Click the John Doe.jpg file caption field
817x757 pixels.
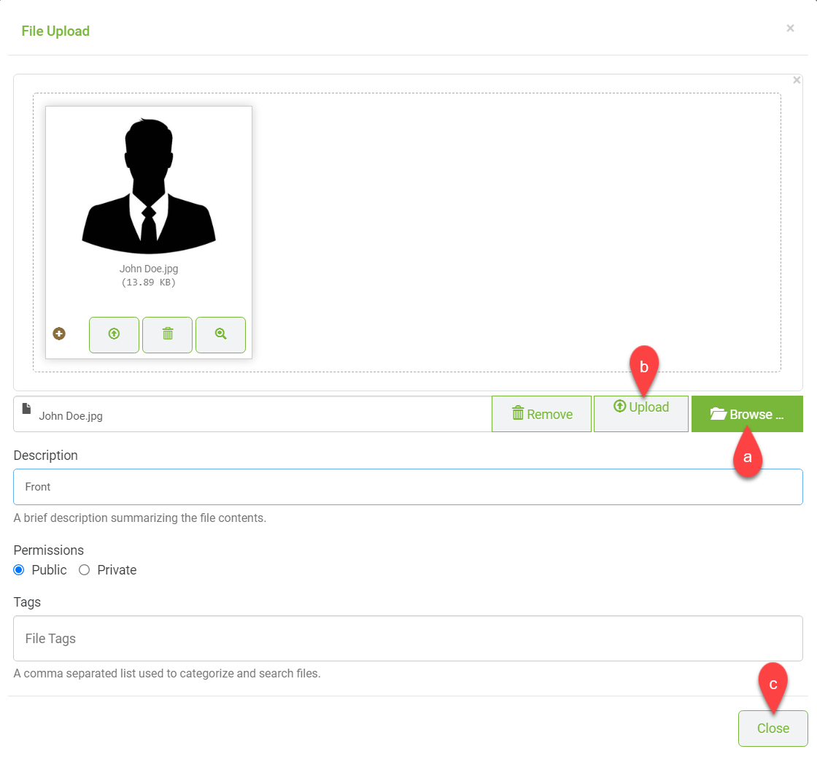click(x=252, y=414)
